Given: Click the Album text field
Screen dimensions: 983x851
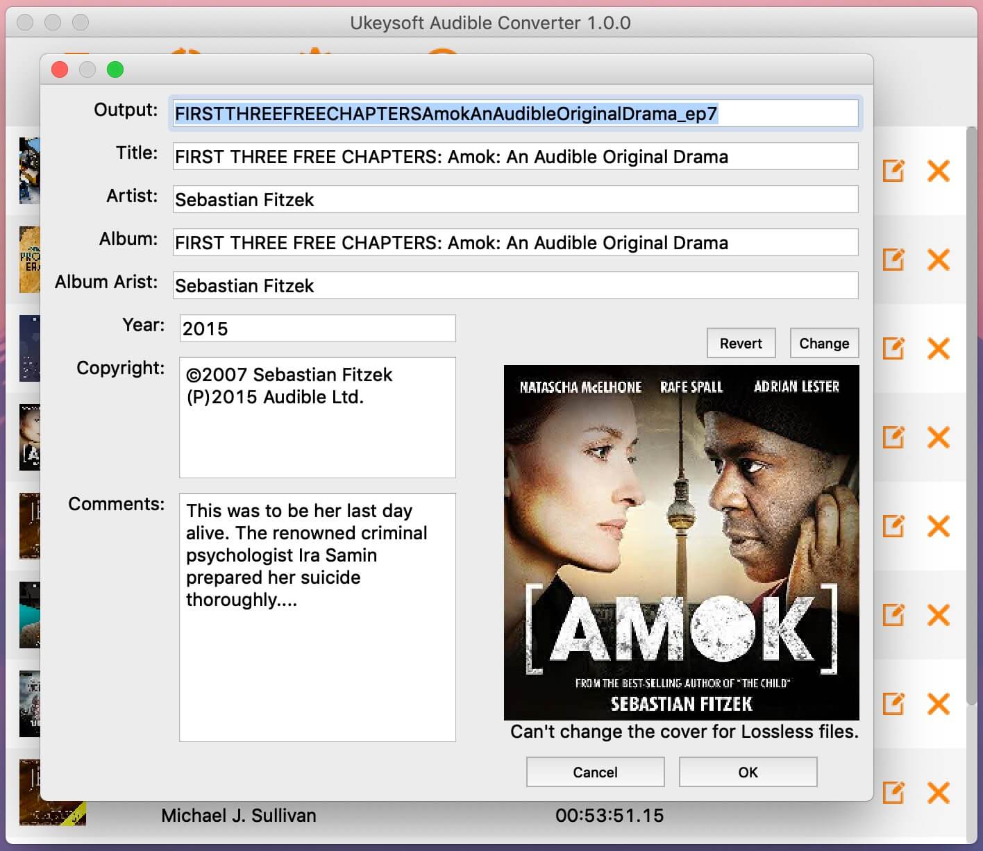Looking at the screenshot, I should tap(515, 242).
